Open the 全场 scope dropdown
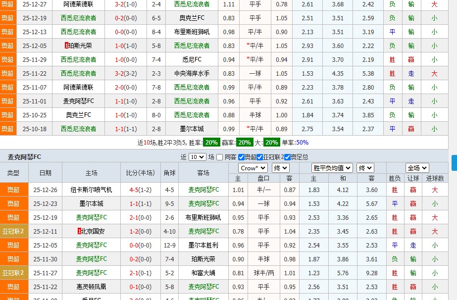This screenshot has width=457, height=300. [417, 168]
